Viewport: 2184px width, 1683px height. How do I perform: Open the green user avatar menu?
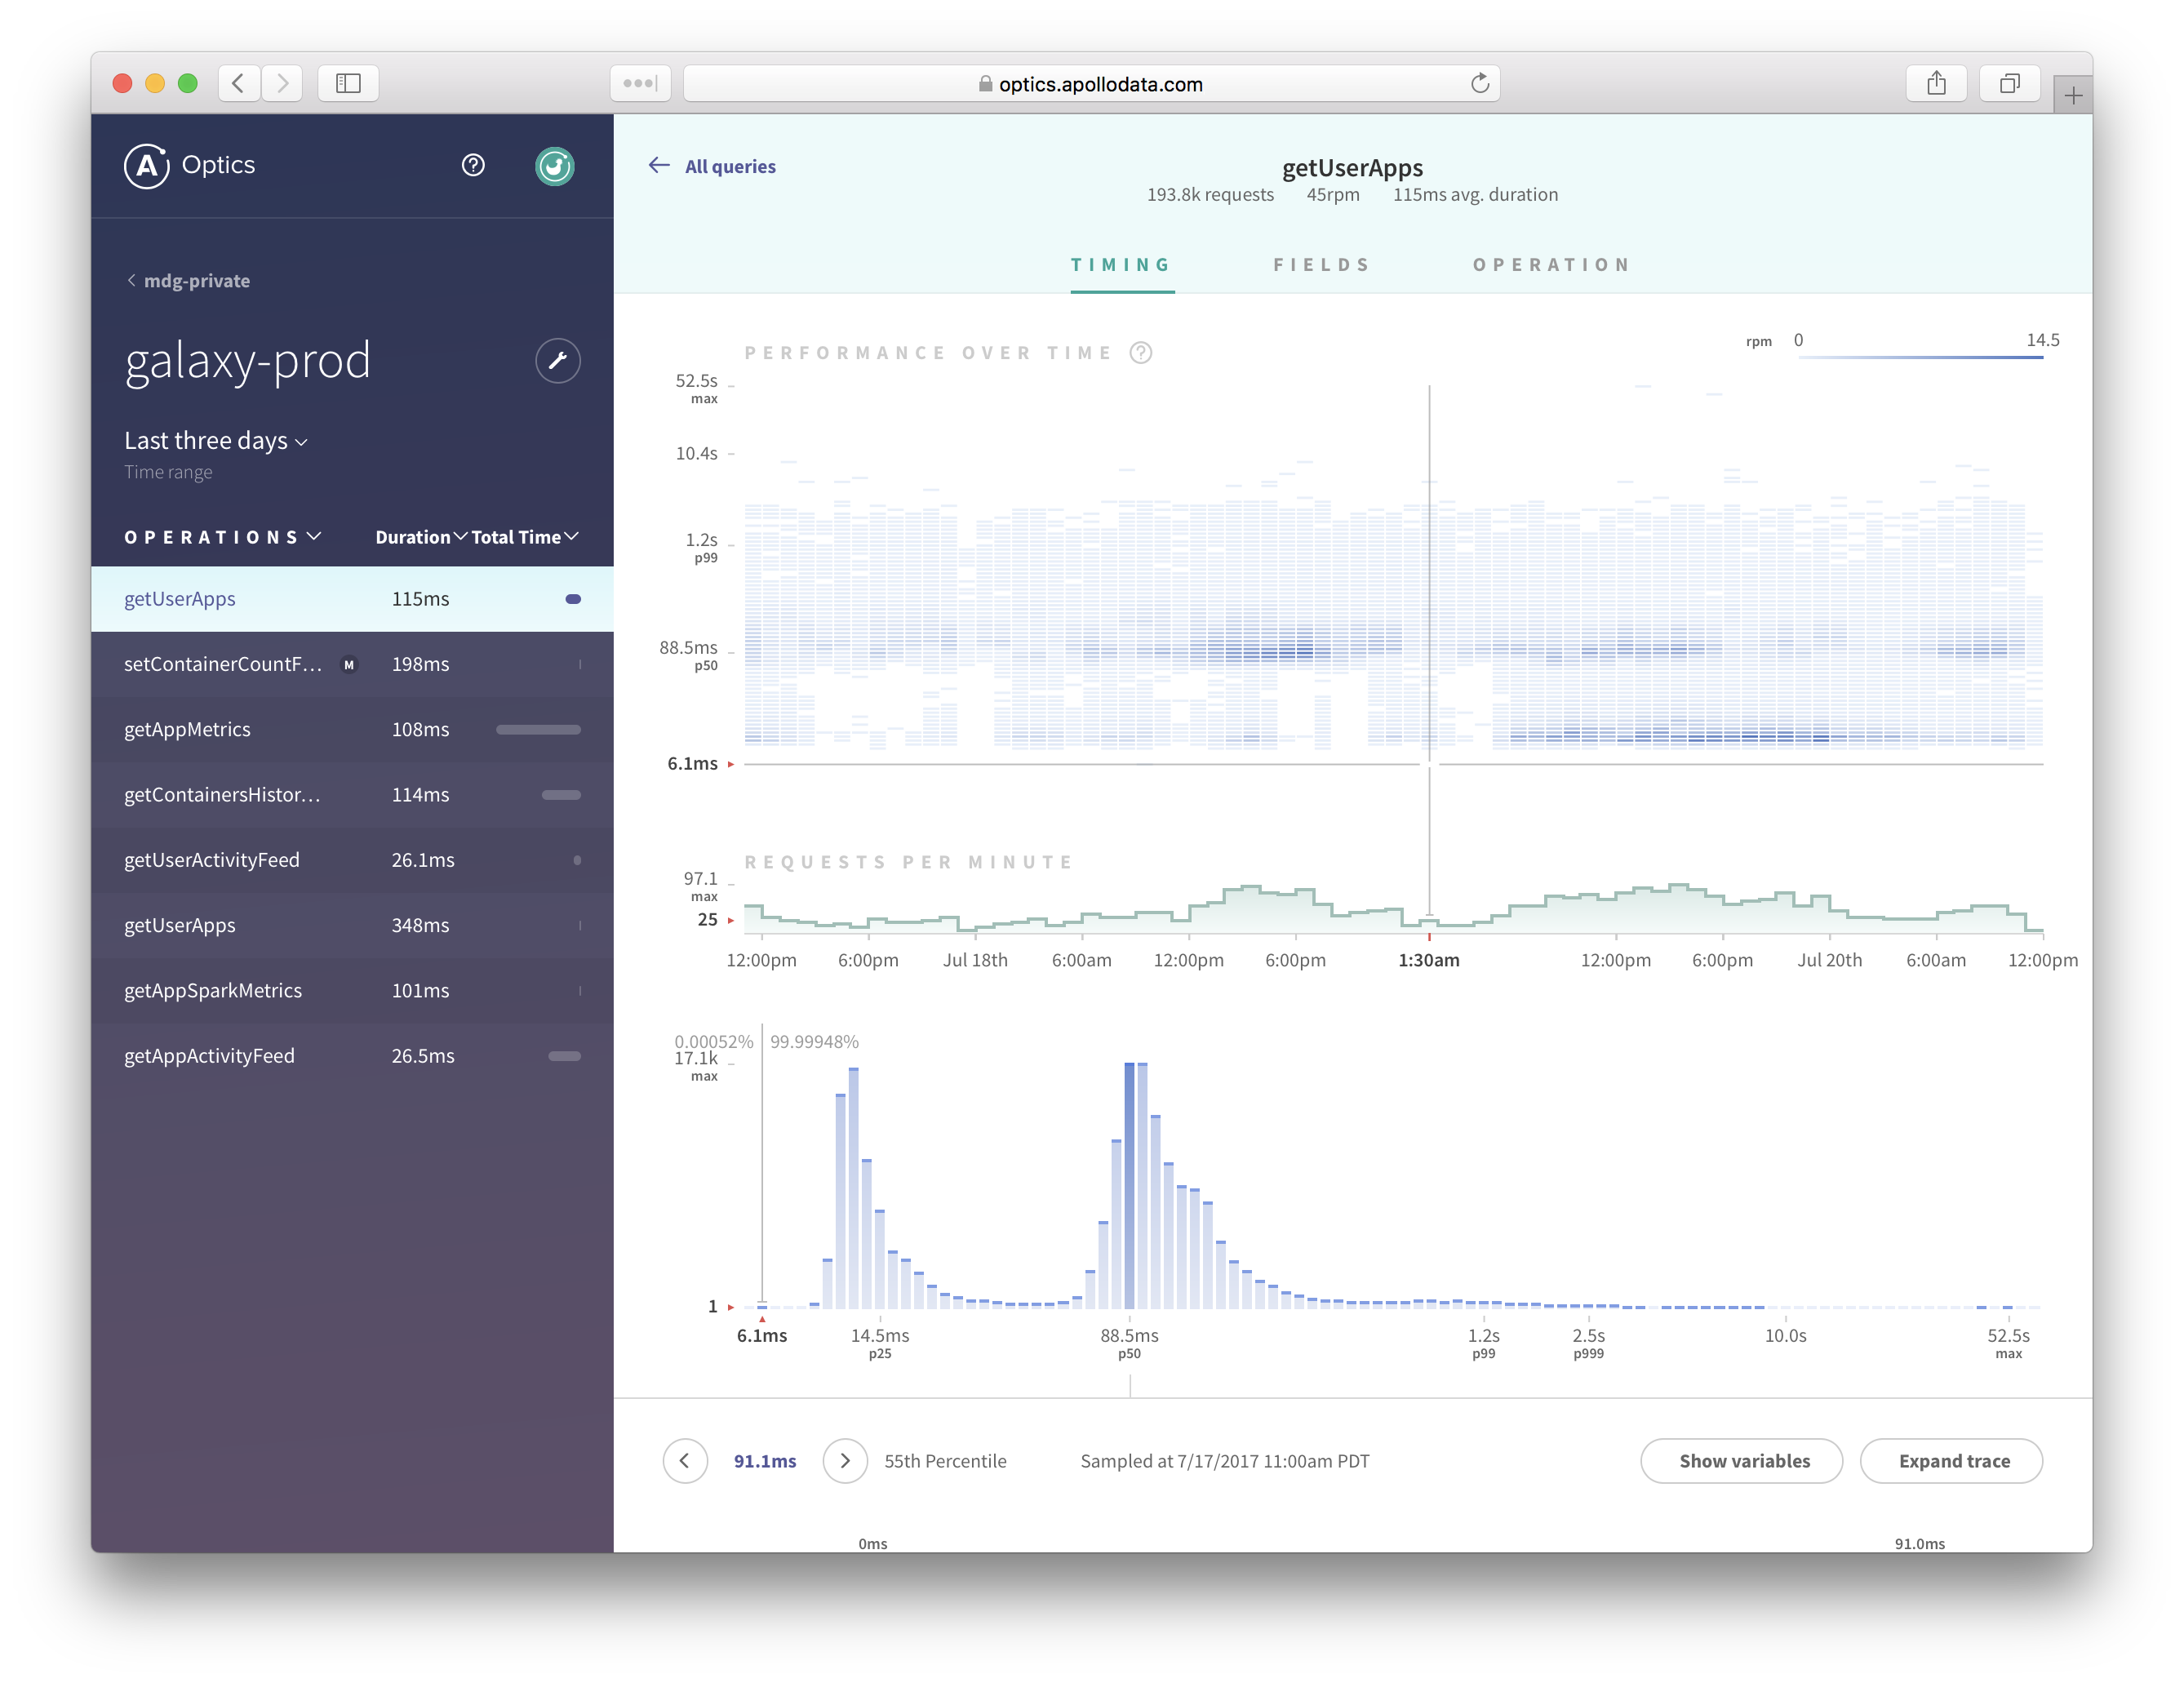pyautogui.click(x=555, y=166)
